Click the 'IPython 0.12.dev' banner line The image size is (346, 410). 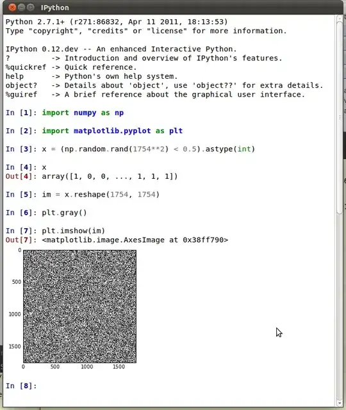click(x=121, y=49)
